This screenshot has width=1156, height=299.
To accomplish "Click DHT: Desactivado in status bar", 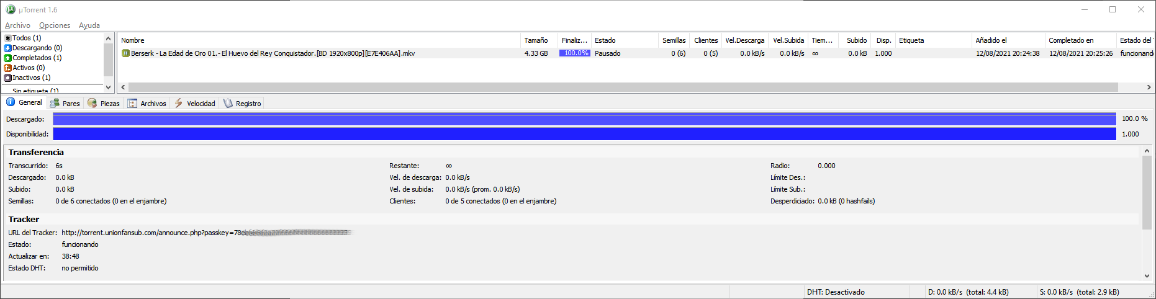I will click(x=835, y=292).
